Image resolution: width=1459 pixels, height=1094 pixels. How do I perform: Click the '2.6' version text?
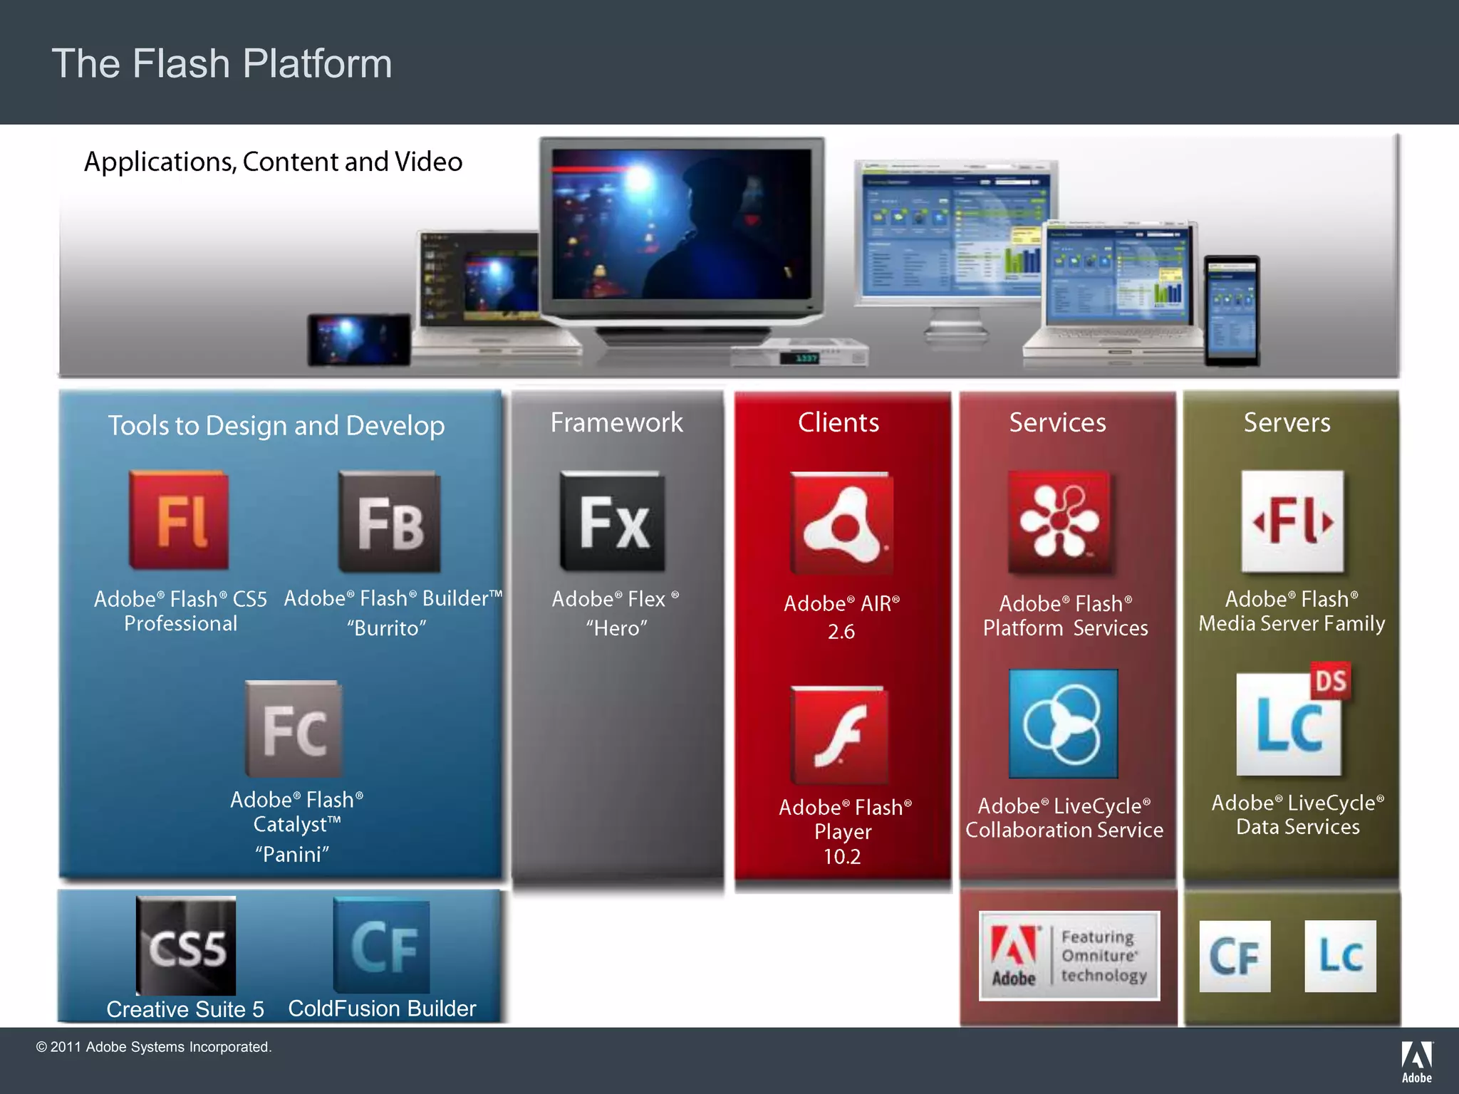[841, 632]
